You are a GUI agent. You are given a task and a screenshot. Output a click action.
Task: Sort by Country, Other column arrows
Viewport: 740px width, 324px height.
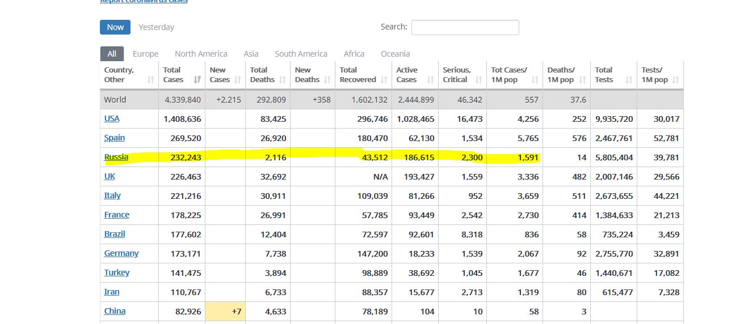tap(150, 80)
